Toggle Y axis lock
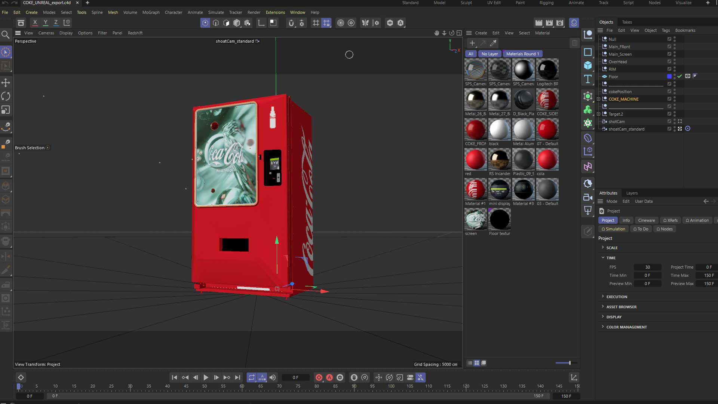Viewport: 718px width, 404px height. pyautogui.click(x=45, y=22)
